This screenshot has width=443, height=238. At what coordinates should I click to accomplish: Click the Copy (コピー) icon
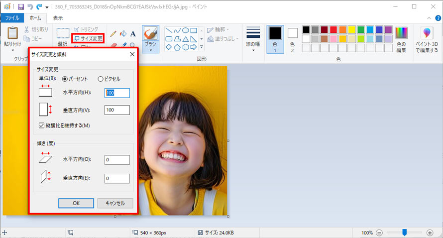tap(26, 38)
